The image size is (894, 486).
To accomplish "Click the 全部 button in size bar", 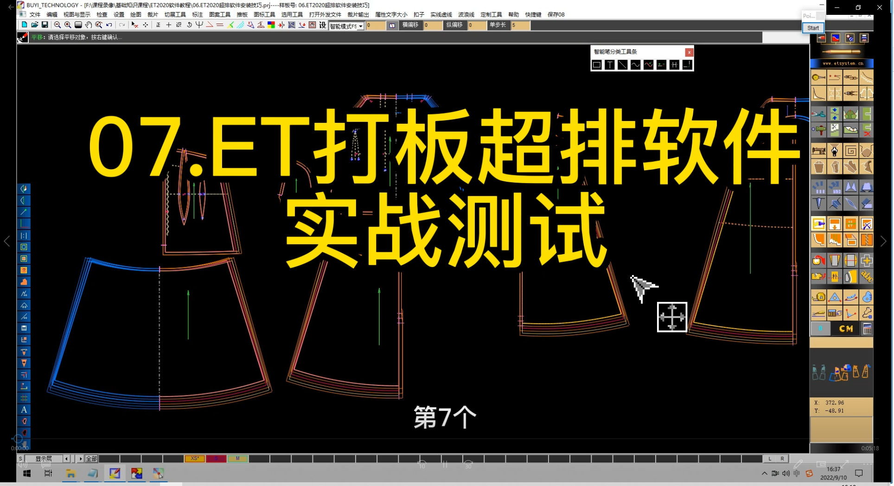I will point(91,459).
